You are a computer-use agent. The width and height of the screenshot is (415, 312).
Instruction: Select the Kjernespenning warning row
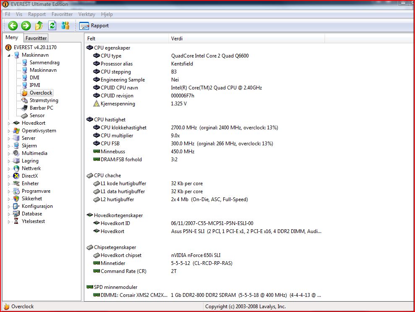[204, 104]
